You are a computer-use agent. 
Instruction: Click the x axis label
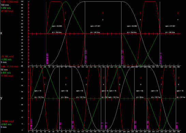(1, 33)
